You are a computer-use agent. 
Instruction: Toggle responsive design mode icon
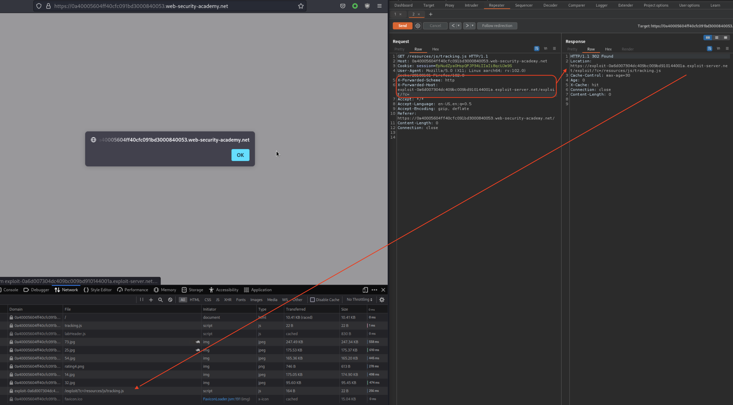[x=365, y=290]
